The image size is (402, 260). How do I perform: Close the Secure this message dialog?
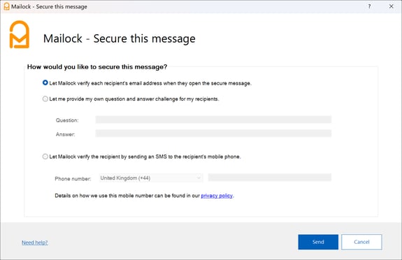pos(391,6)
